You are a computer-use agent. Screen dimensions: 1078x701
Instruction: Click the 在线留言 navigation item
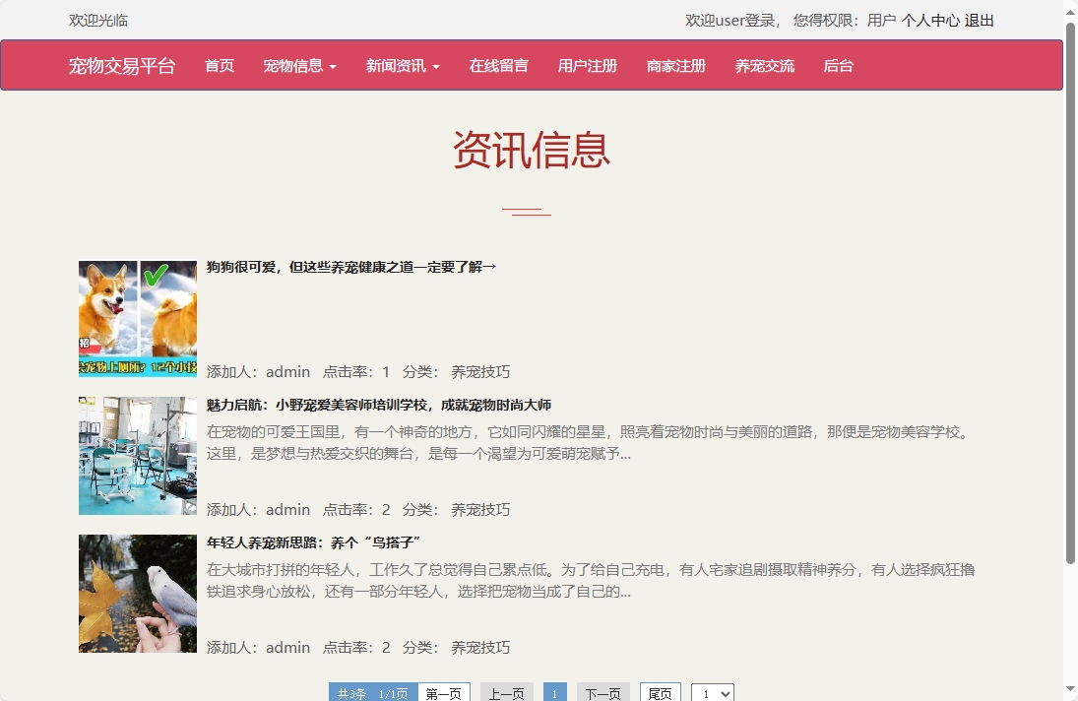[498, 65]
